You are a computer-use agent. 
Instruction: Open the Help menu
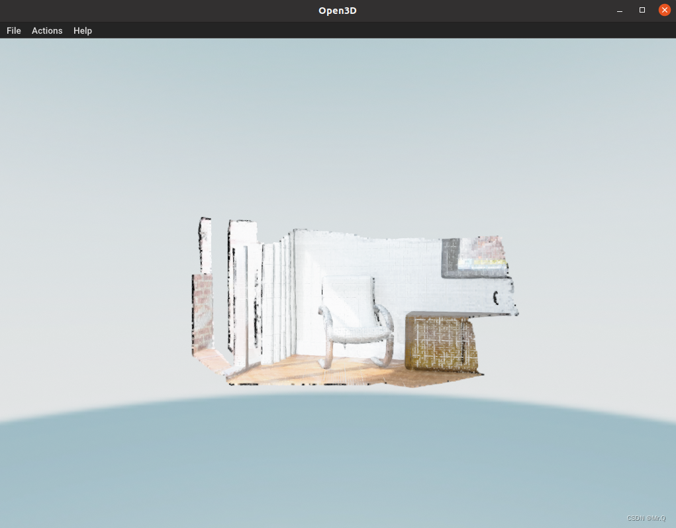tap(82, 30)
